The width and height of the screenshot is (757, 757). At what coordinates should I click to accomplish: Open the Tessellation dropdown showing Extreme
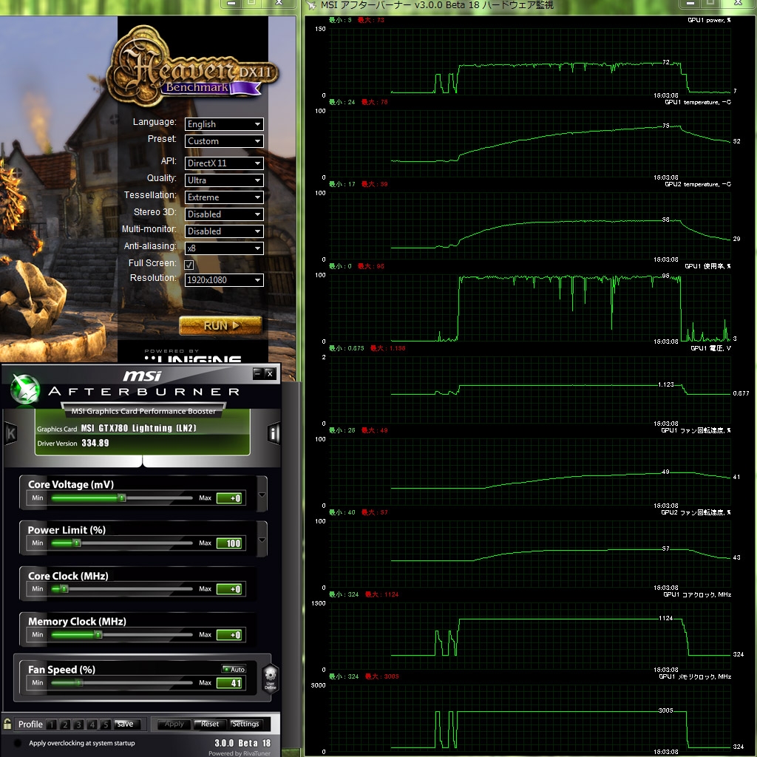tap(224, 197)
